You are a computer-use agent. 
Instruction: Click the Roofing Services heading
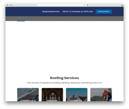click(x=64, y=78)
